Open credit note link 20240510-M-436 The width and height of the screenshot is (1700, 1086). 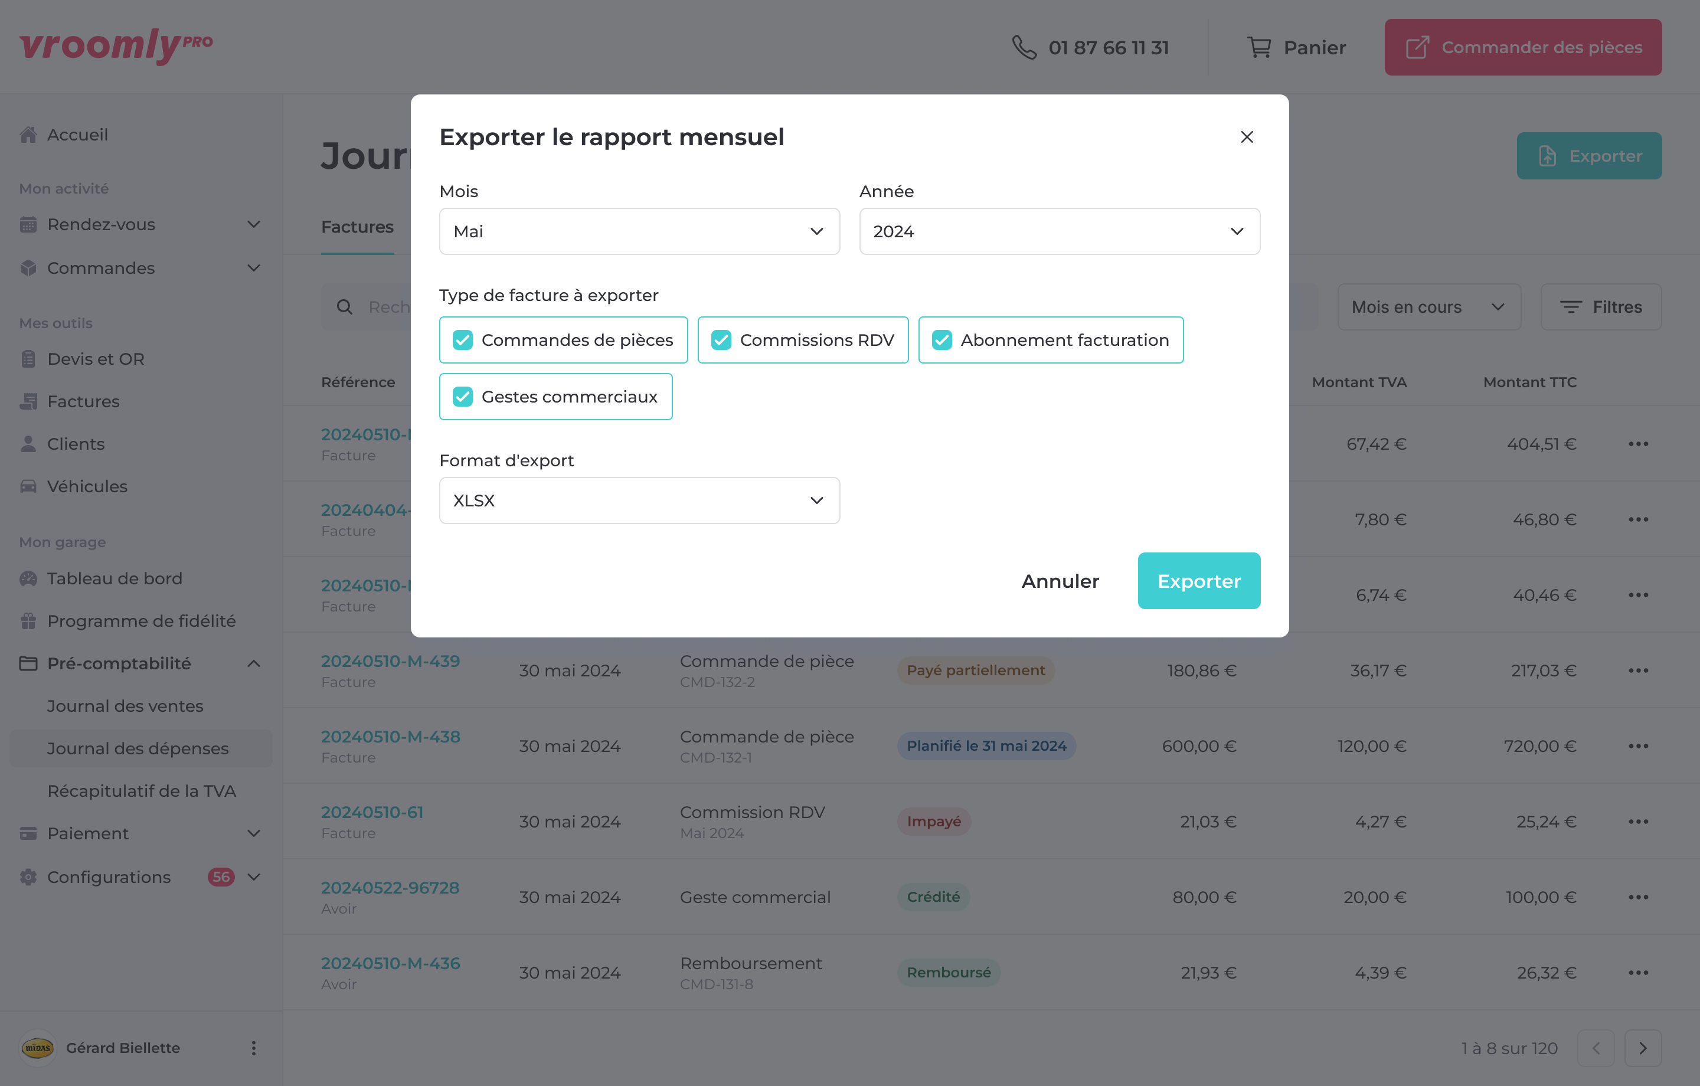390,964
